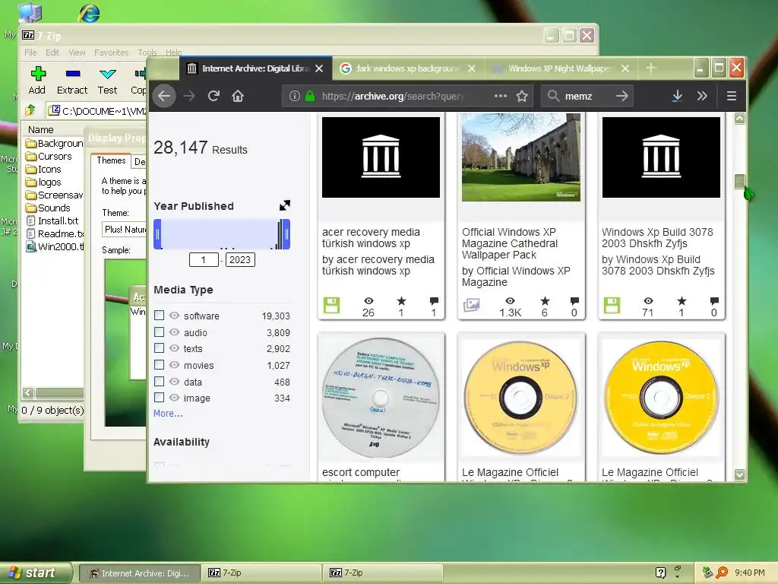Activate Internet Archive taskbar button
The image size is (778, 584).
140,573
